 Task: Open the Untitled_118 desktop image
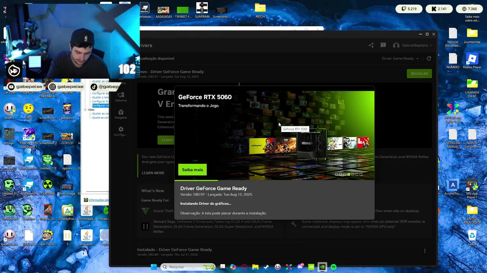click(48, 162)
